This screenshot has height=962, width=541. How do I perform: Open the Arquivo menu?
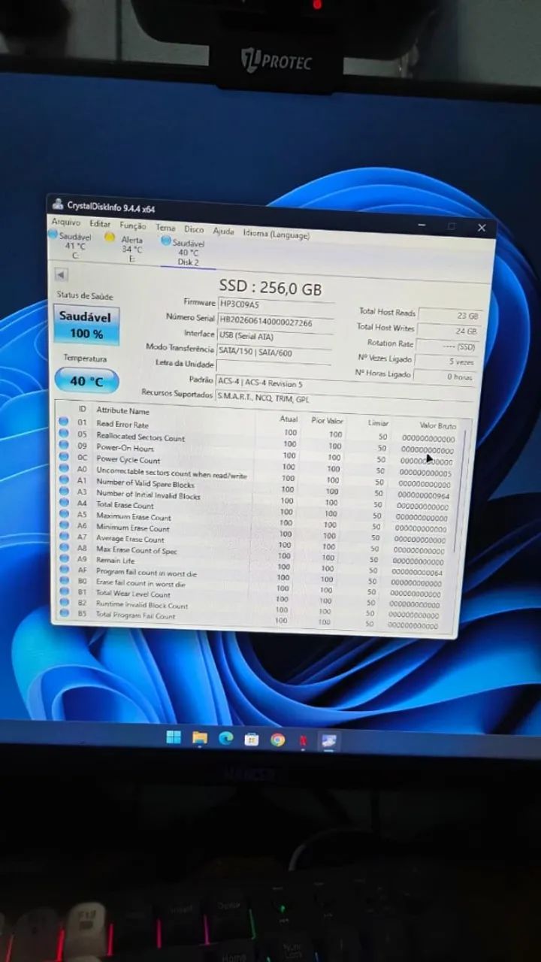click(65, 222)
